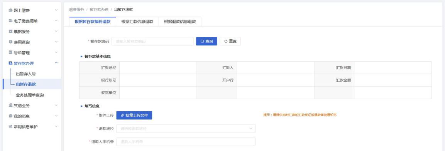Click the 费用查询 sidebar icon
Image resolution: width=445 pixels, height=151 pixels.
(10, 42)
